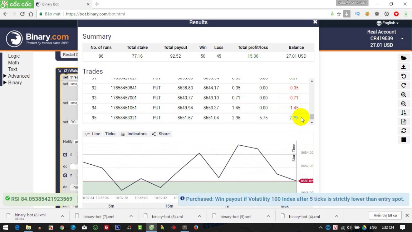Expand options for binary-bot (7).xml download

pos(131,216)
